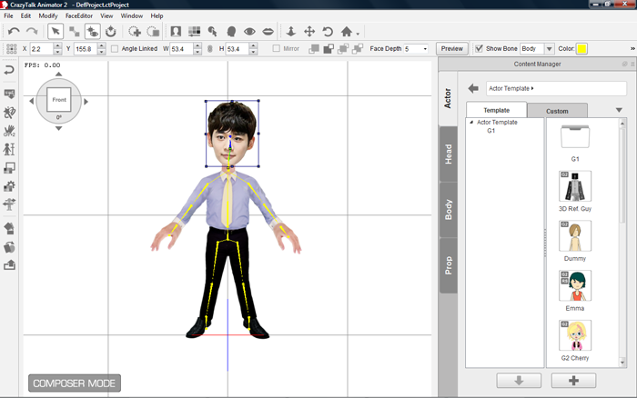Tick the Mirror checkbox
The width and height of the screenshot is (637, 398).
[276, 49]
